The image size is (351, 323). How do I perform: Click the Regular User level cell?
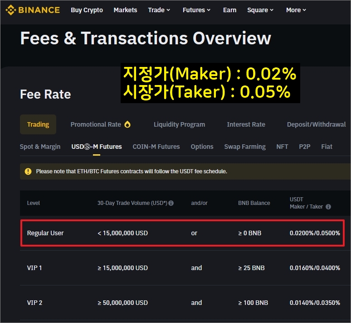tap(45, 233)
